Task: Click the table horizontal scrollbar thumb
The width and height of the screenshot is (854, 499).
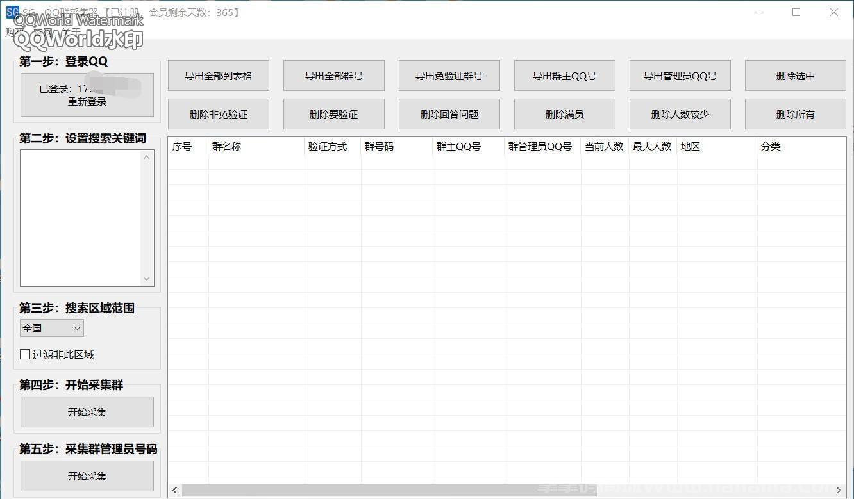Action: pos(389,491)
